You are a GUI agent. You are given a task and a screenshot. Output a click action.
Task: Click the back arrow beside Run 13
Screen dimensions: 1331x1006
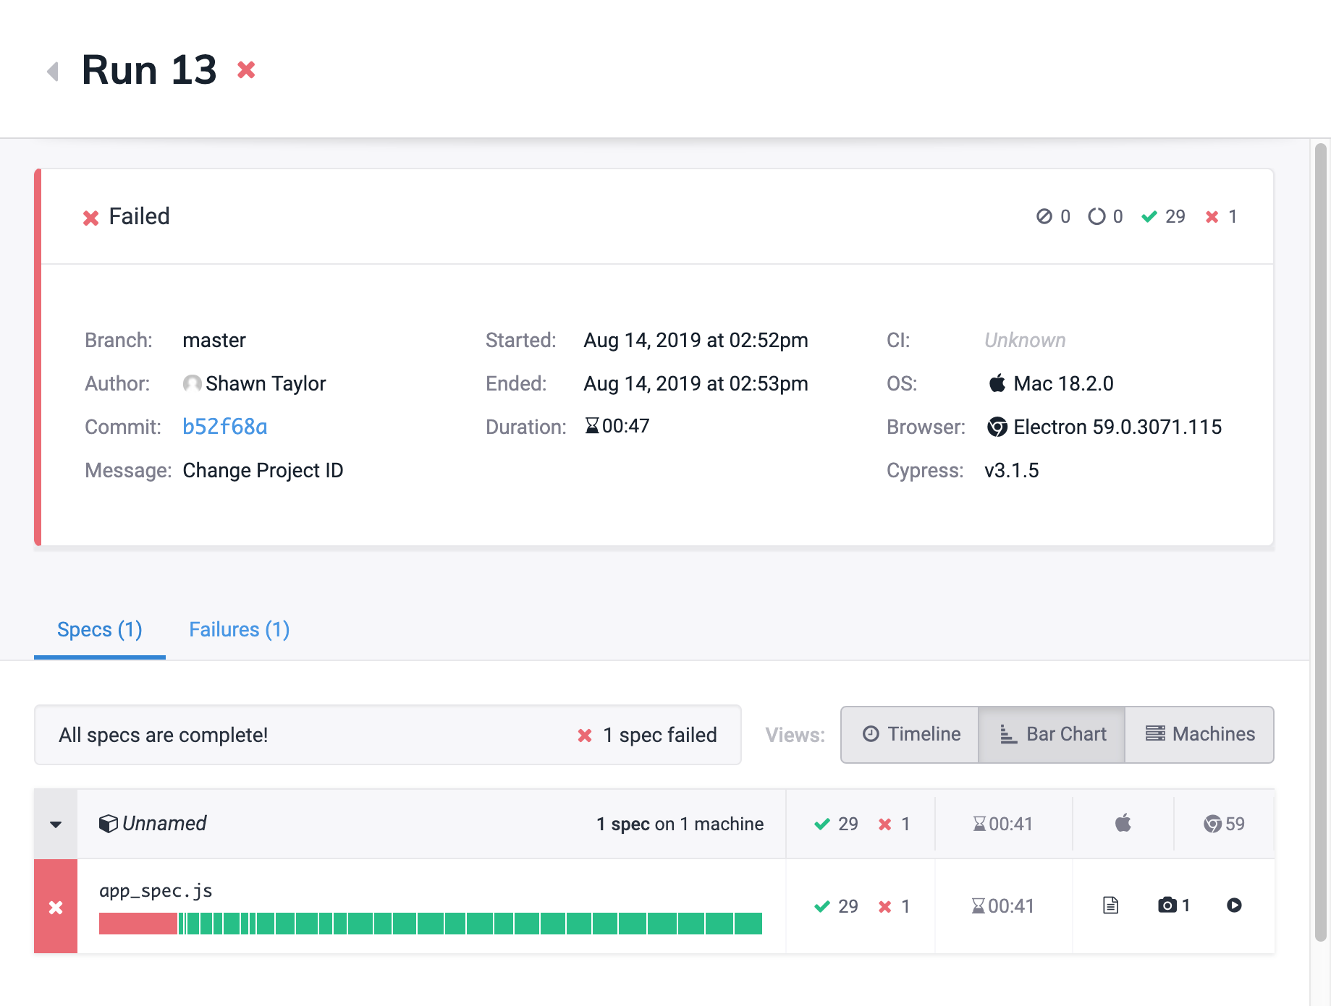[x=52, y=71]
